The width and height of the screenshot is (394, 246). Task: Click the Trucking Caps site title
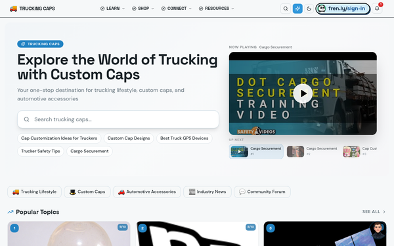point(37,9)
